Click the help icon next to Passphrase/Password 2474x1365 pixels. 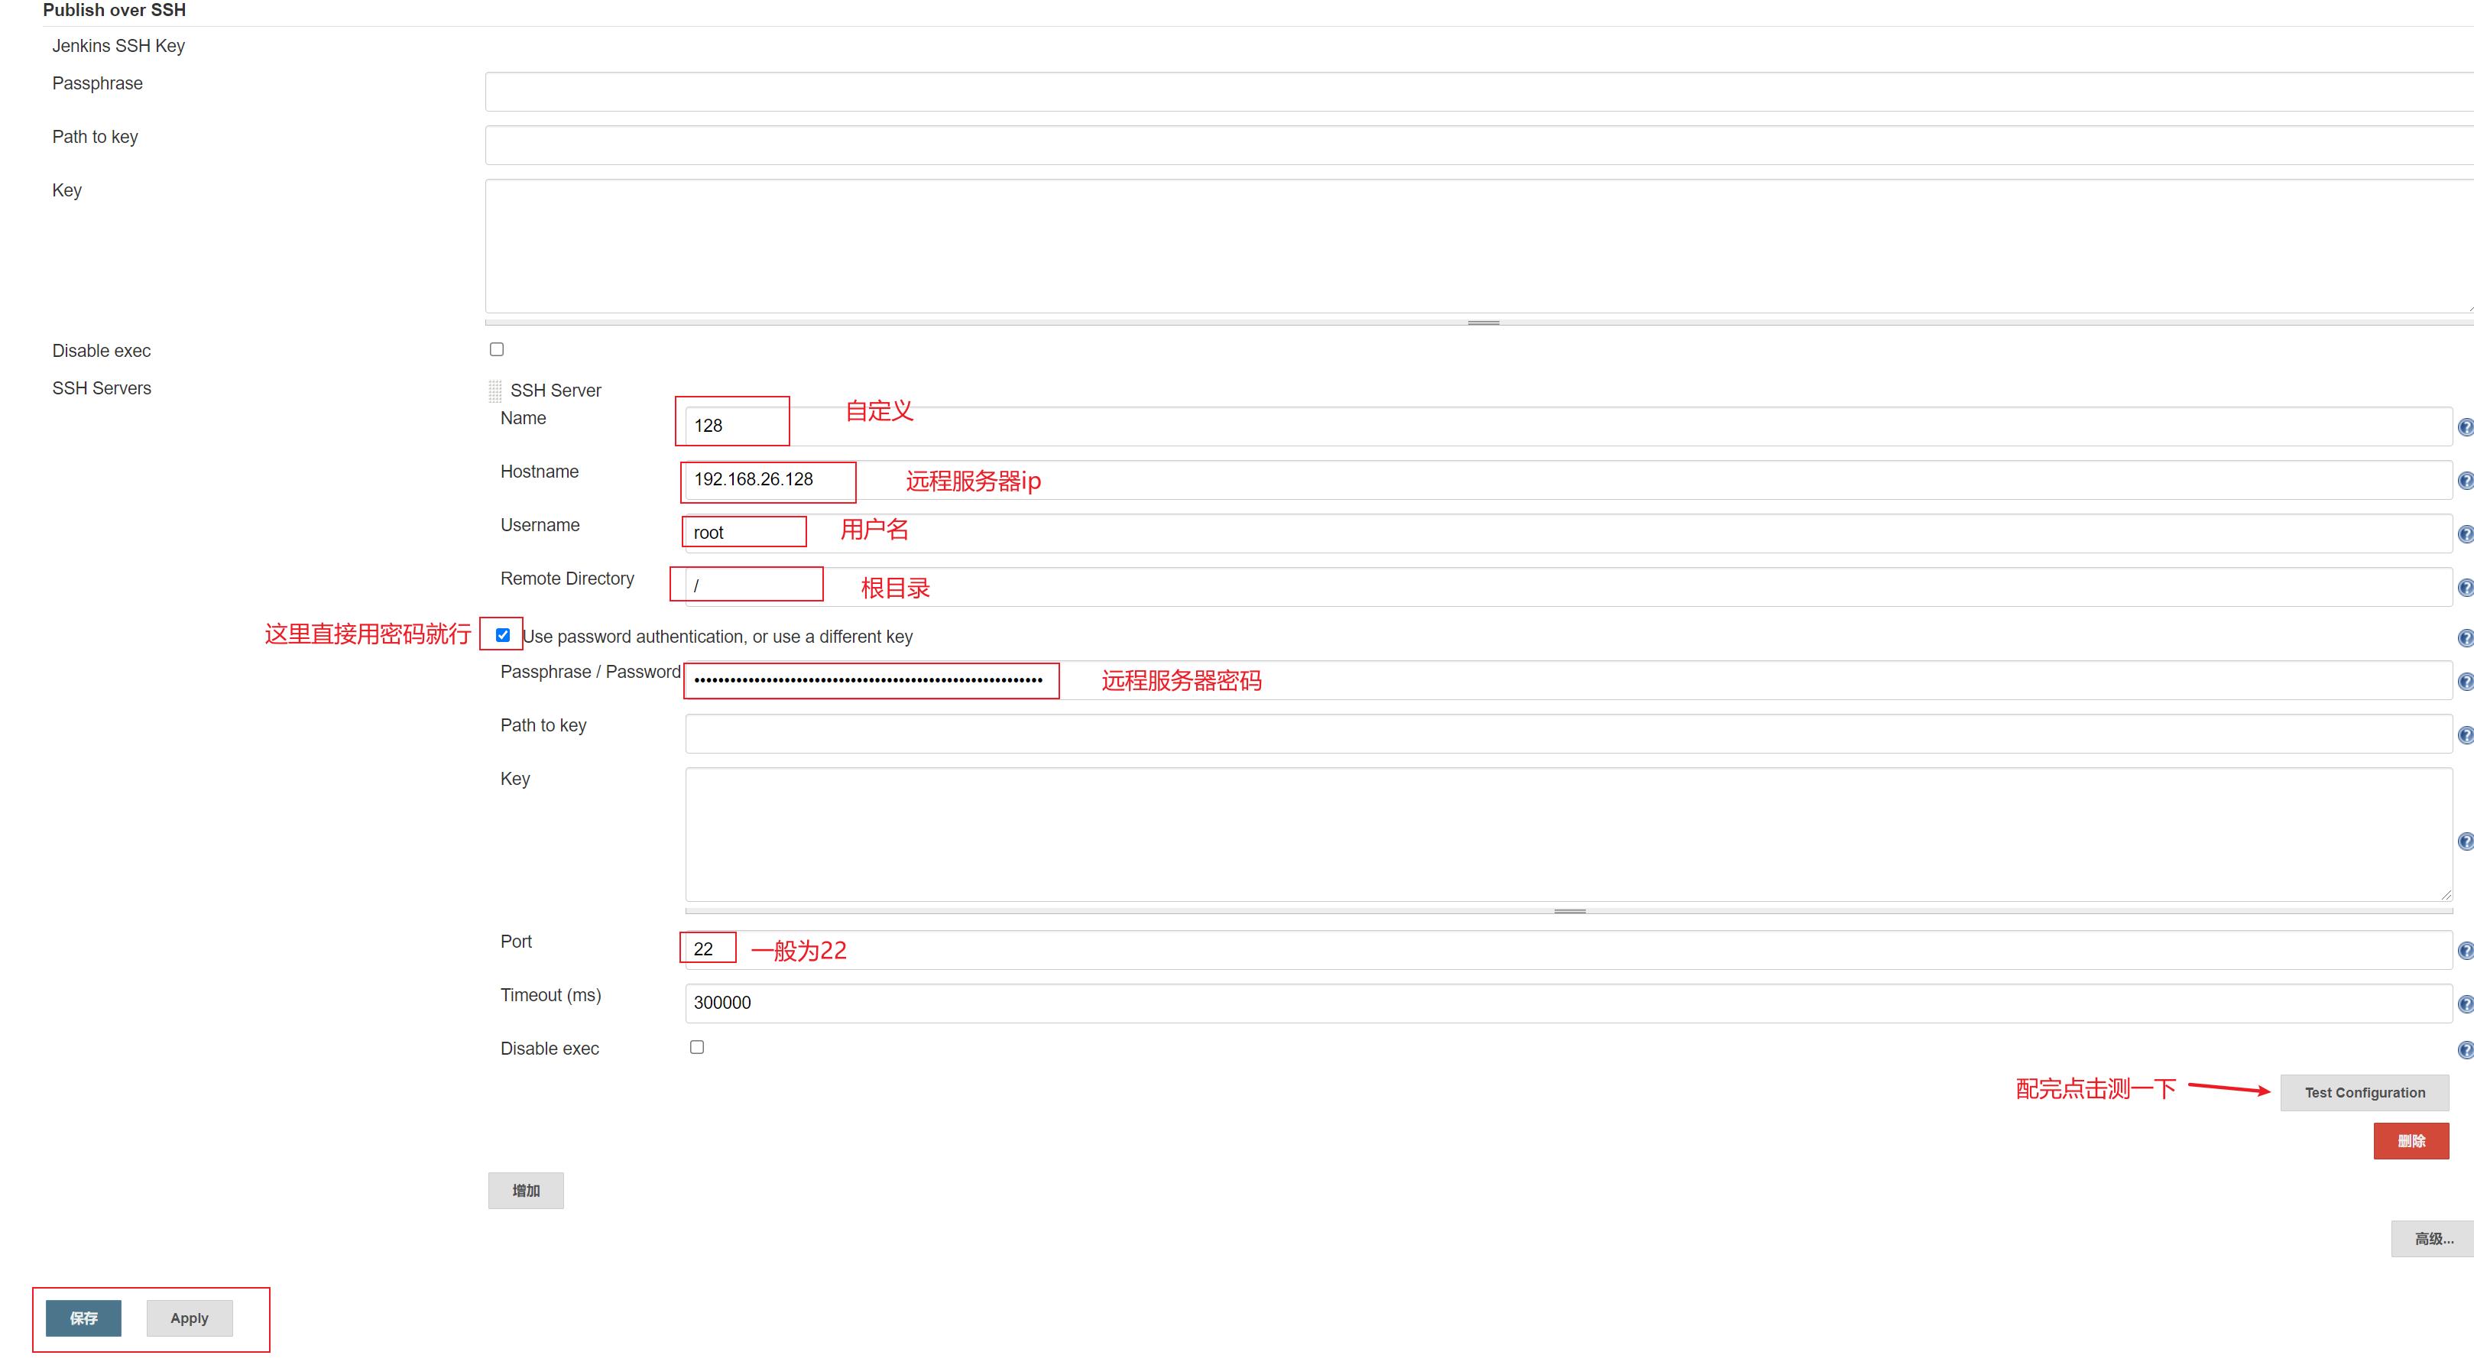(x=2466, y=681)
